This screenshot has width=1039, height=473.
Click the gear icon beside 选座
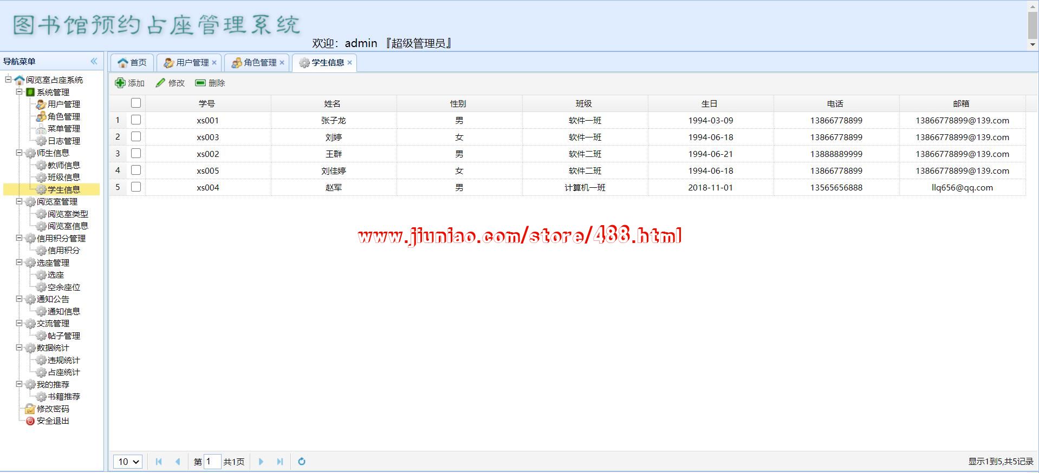point(41,275)
